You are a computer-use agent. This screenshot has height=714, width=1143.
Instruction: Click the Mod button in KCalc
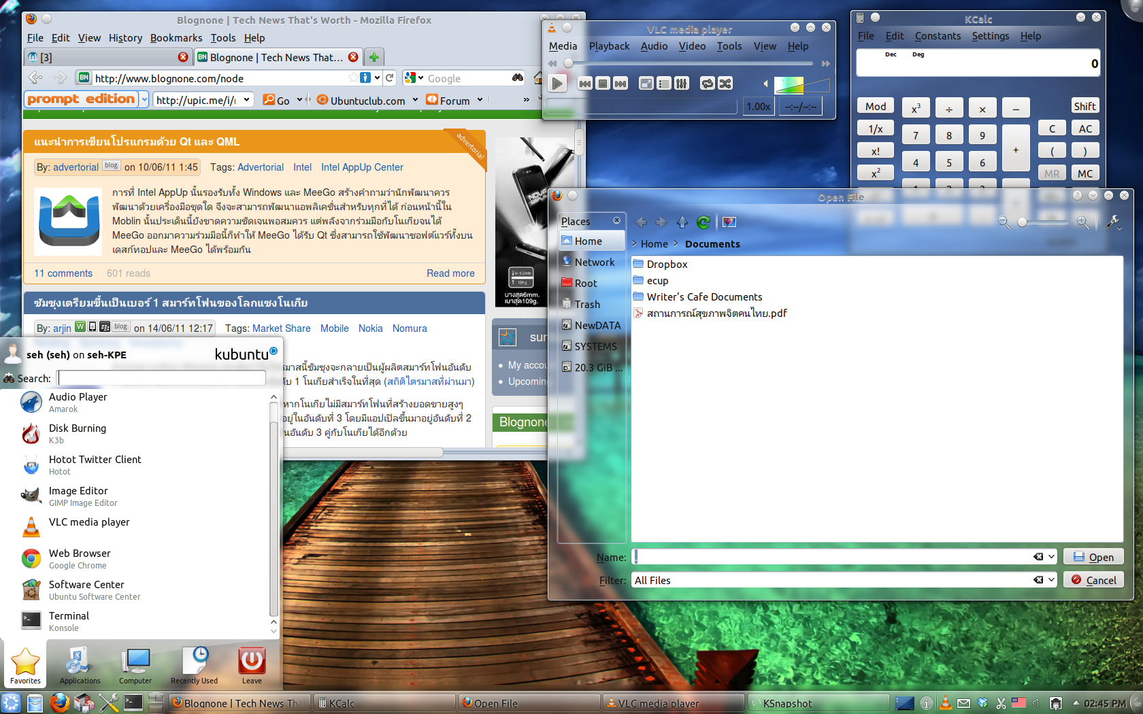click(x=876, y=106)
